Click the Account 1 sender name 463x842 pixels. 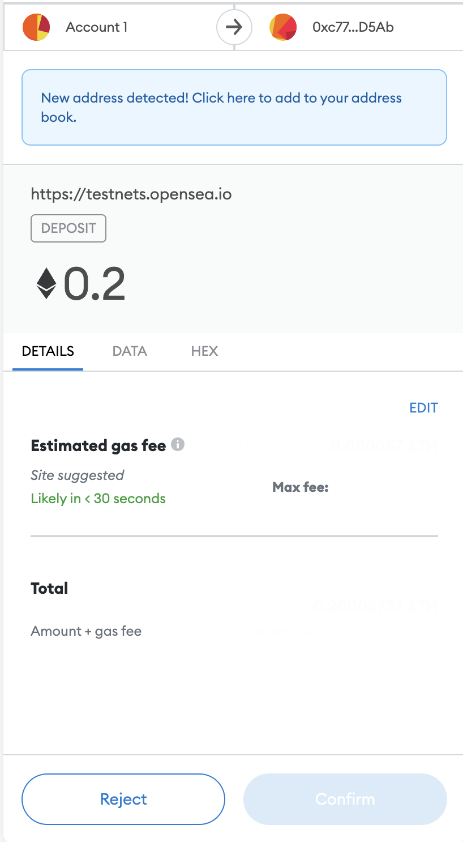(x=97, y=27)
